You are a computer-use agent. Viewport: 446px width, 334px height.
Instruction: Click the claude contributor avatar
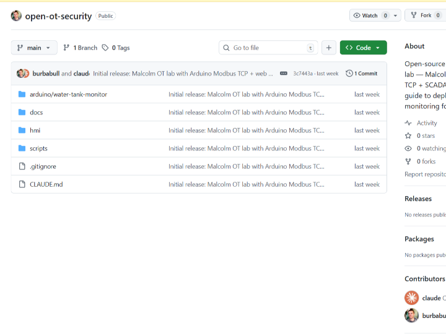coord(411,298)
